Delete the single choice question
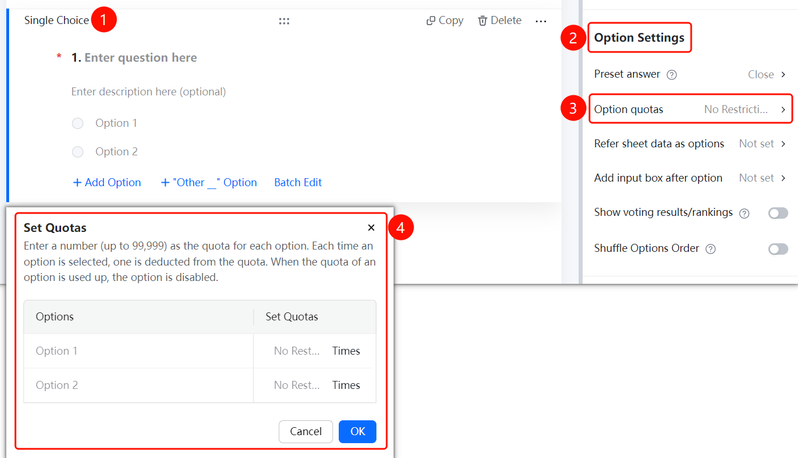This screenshot has height=458, width=798. coord(499,21)
